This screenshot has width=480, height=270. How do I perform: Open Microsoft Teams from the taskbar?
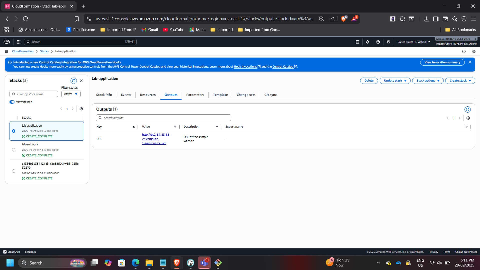(204, 263)
